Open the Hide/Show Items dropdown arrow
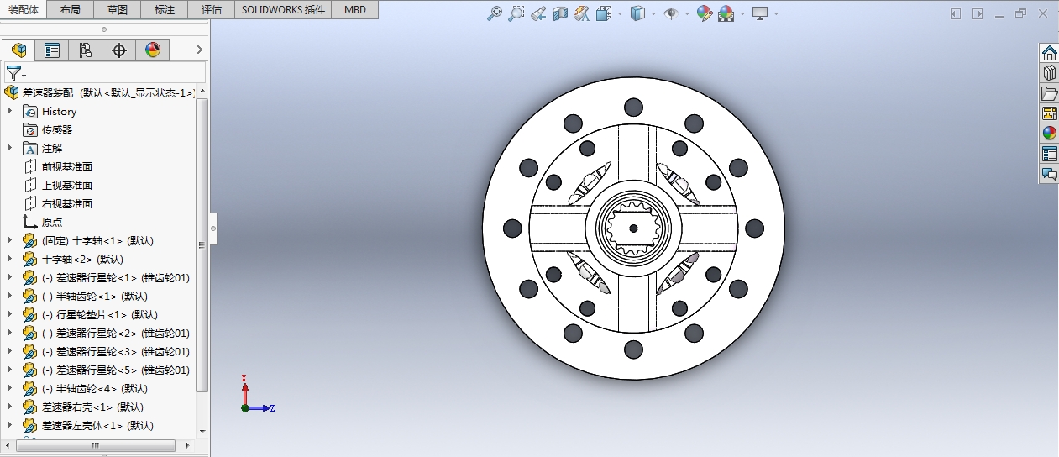This screenshot has height=457, width=1059. pyautogui.click(x=687, y=14)
